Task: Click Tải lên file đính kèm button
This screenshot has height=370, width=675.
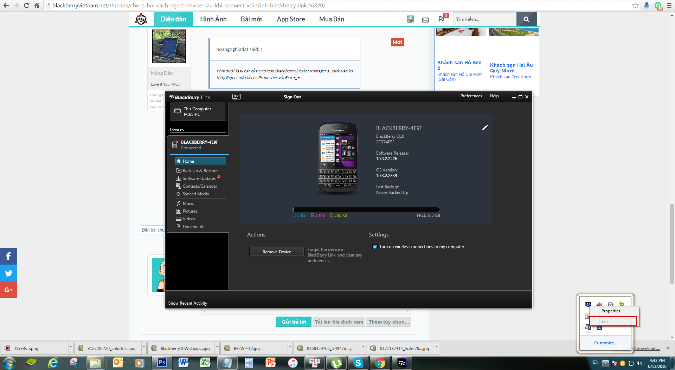Action: tap(339, 322)
